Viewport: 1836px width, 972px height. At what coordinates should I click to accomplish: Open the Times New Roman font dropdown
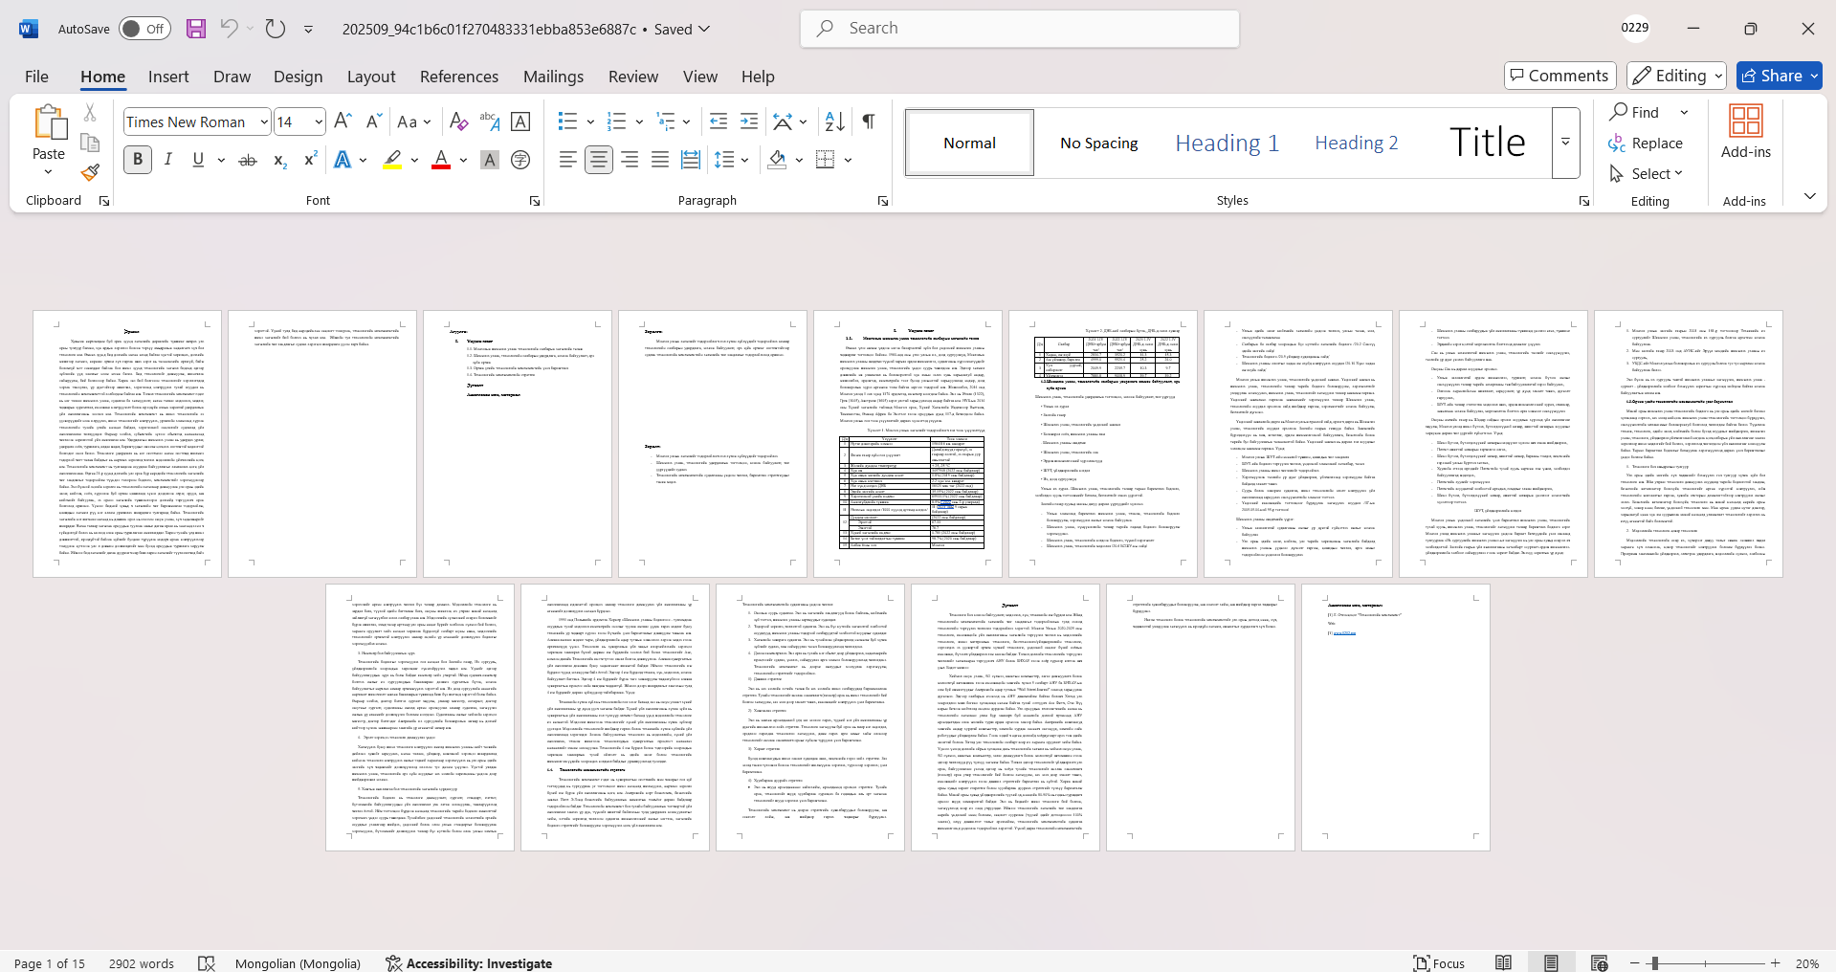264,121
